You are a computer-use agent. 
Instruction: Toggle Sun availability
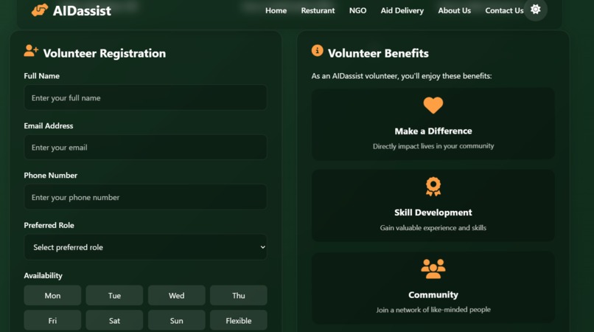177,321
